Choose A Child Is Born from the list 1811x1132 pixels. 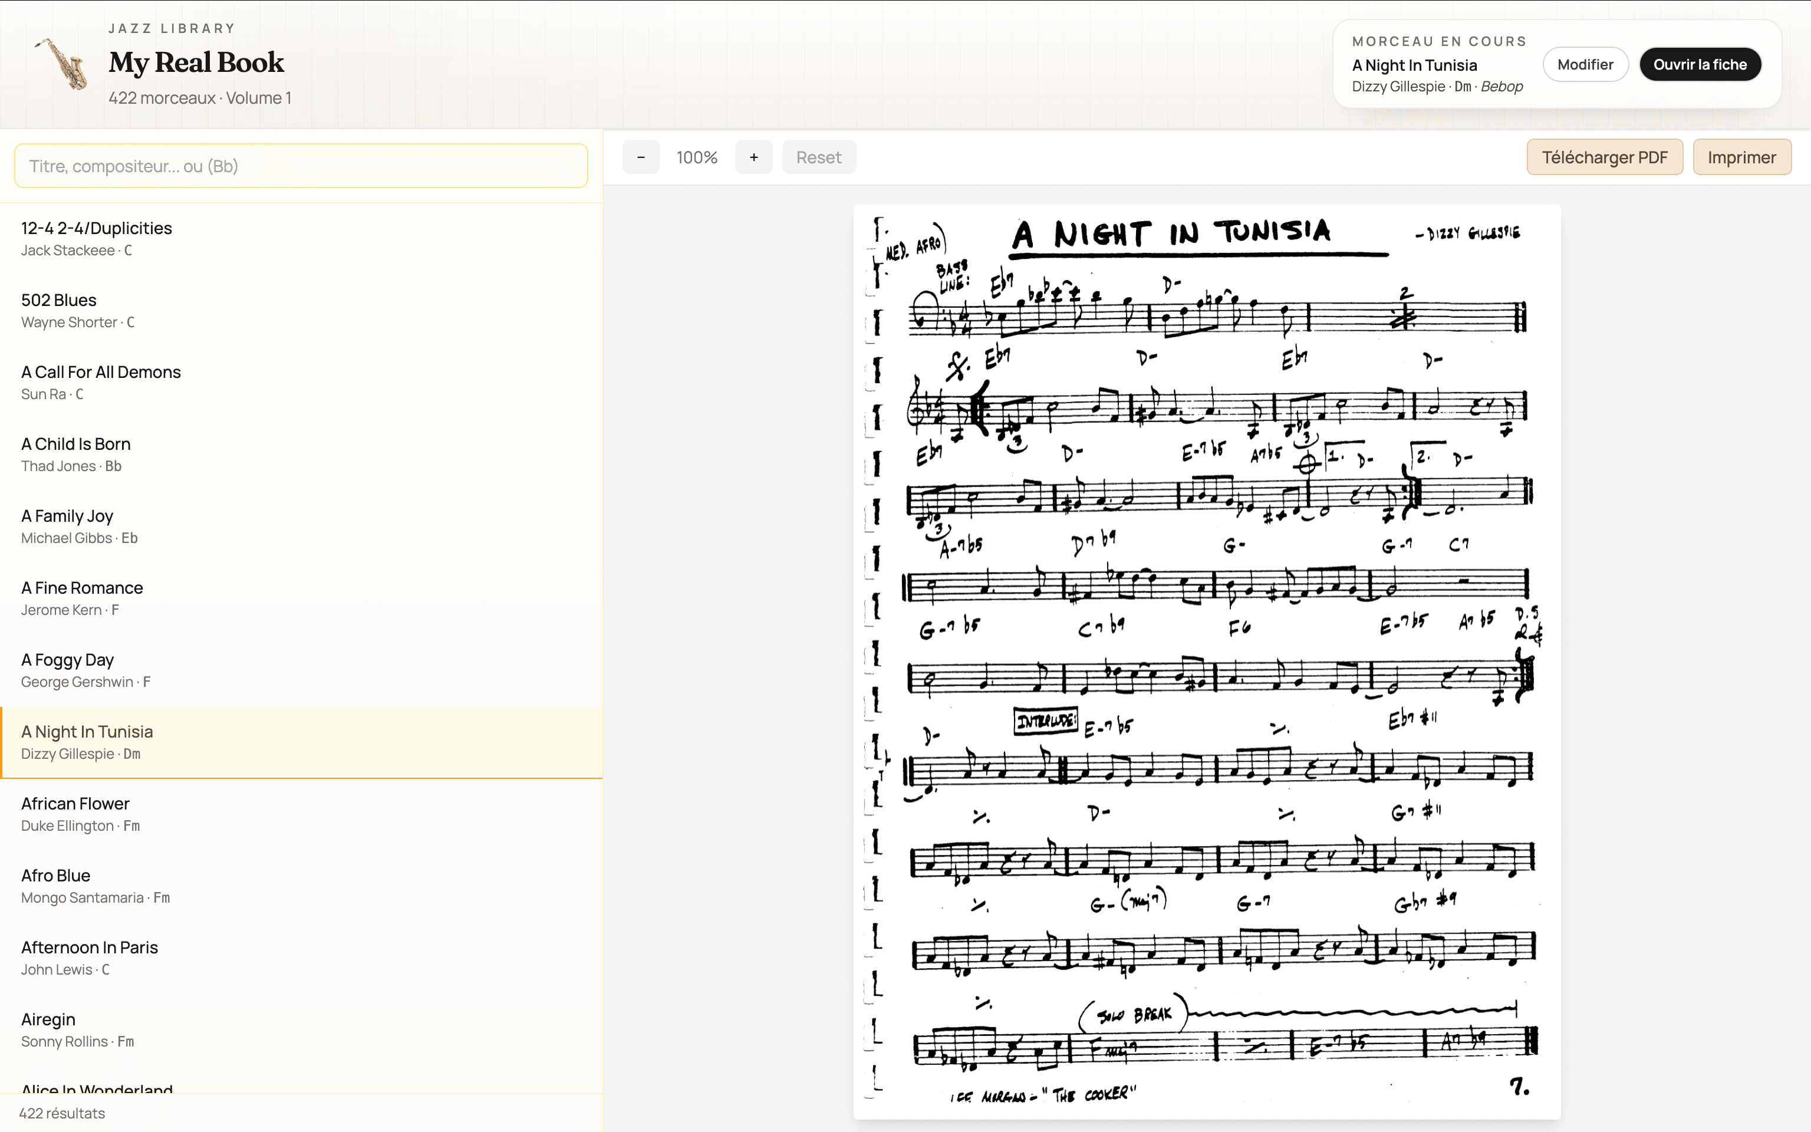[301, 455]
